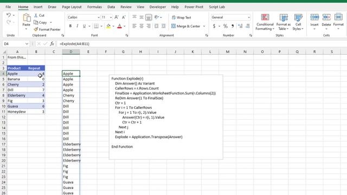Click the Increase Decimal icon
Image resolution: width=347 pixels, height=195 pixels.
240,26
